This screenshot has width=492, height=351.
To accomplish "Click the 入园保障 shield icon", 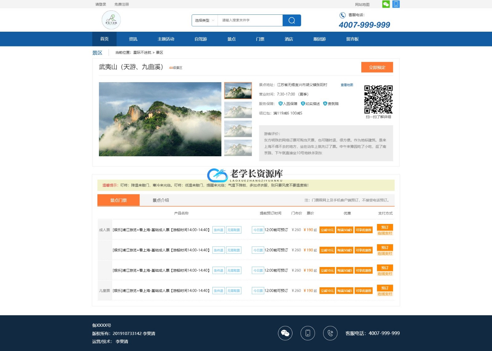I will click(x=280, y=104).
